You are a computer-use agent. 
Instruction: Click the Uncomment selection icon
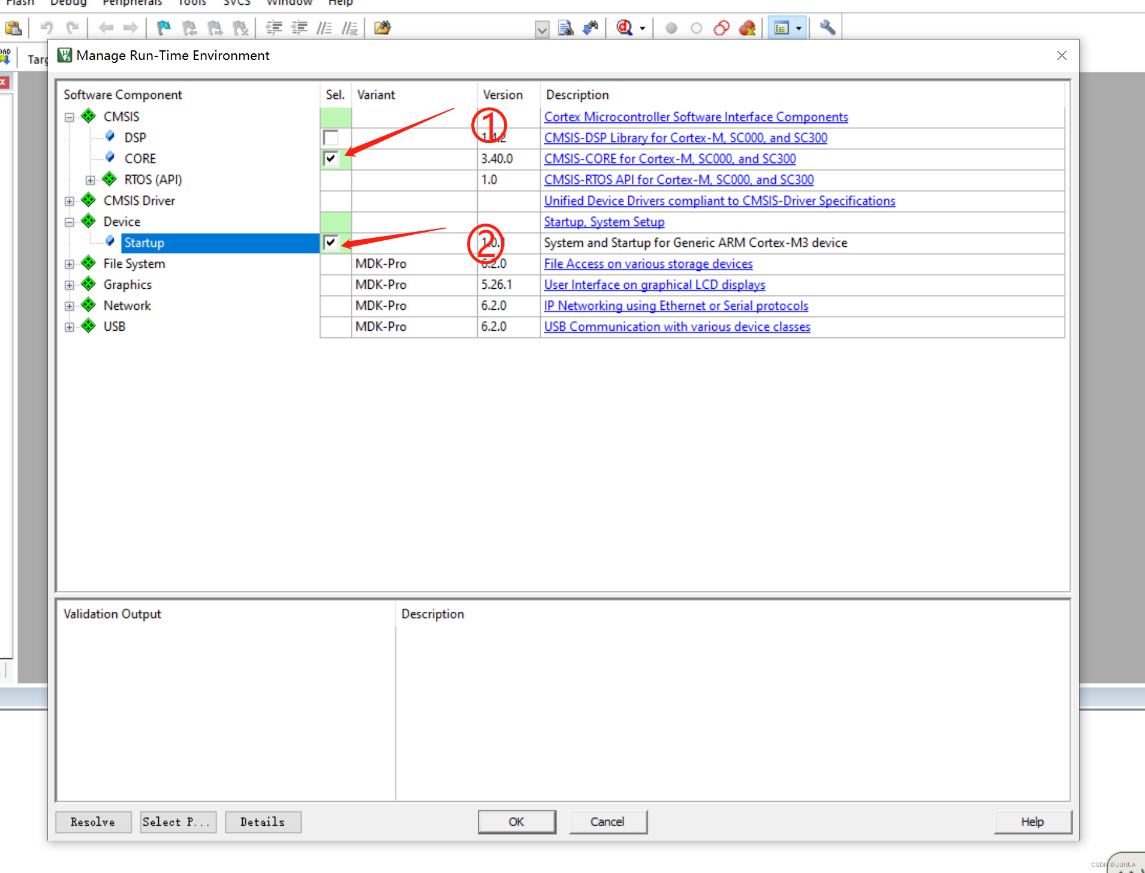point(349,28)
